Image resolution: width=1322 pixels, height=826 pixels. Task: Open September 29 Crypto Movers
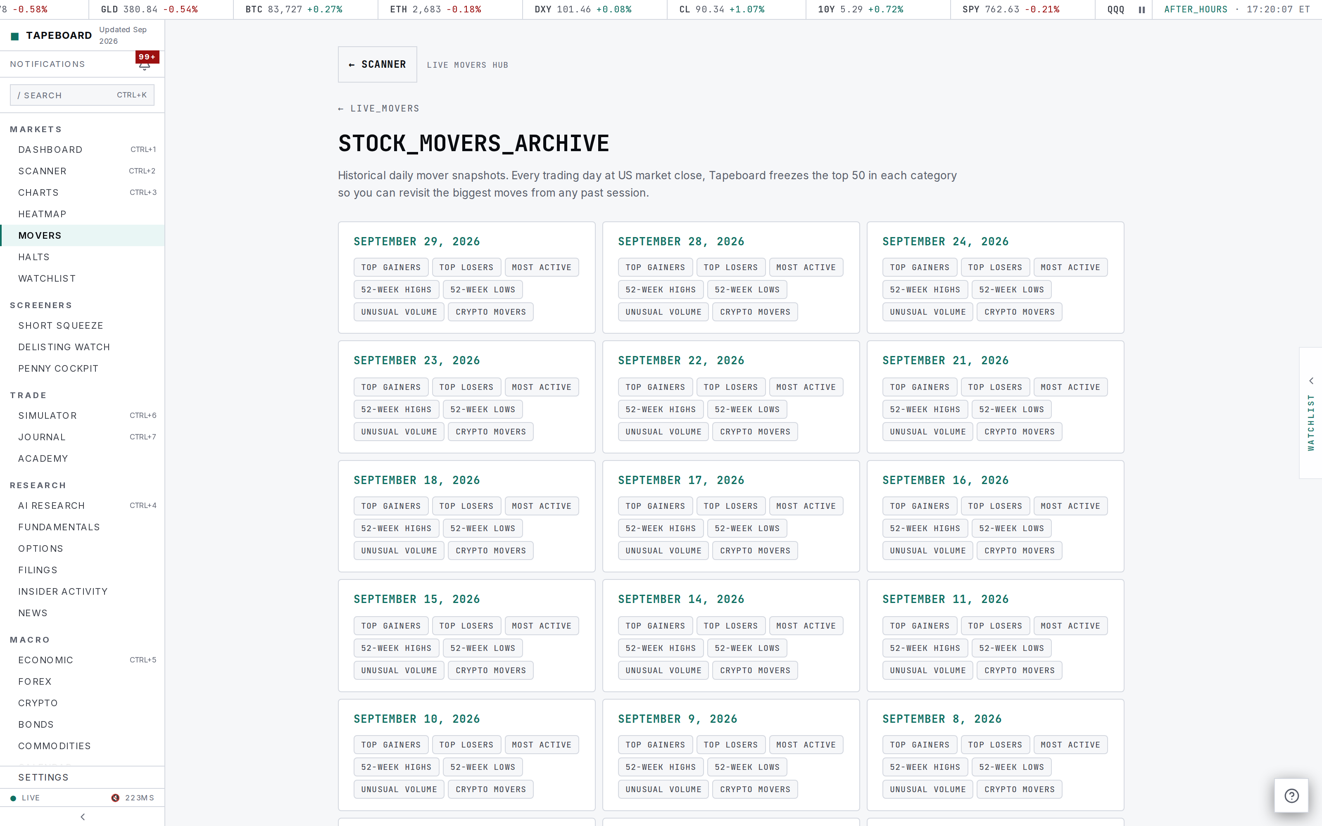coord(490,312)
